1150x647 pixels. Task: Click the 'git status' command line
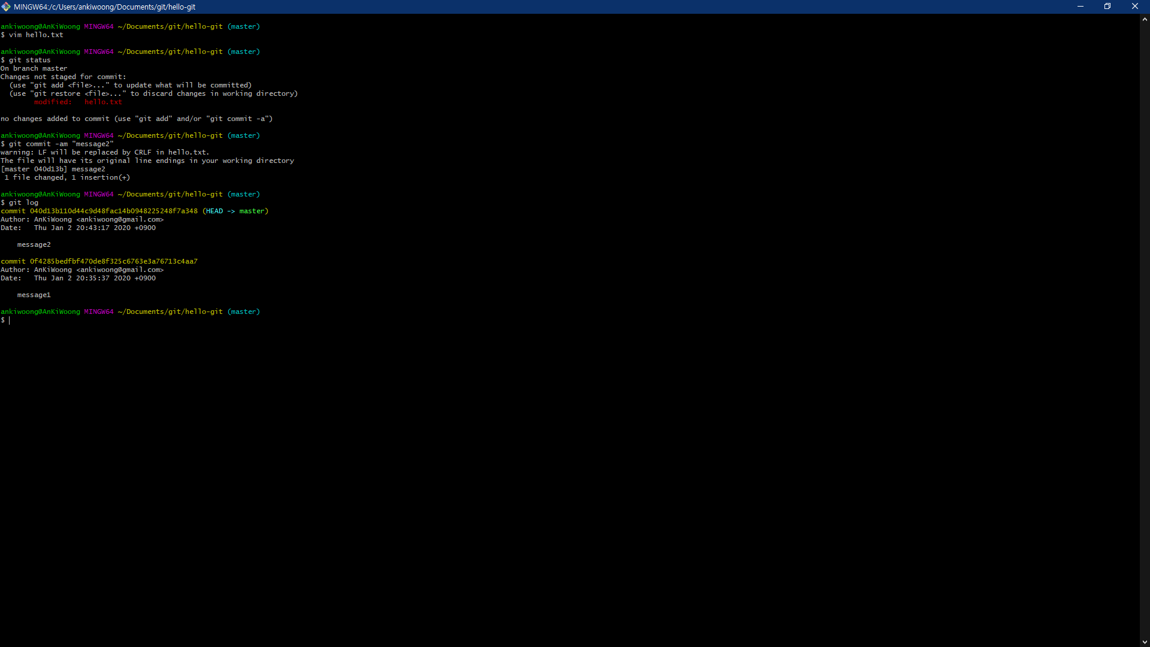(x=30, y=60)
